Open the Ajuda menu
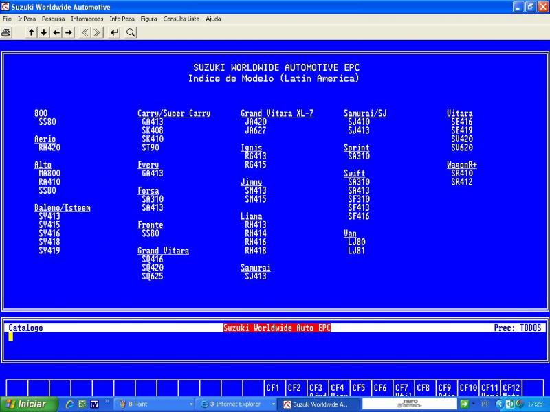This screenshot has height=412, width=550. [213, 19]
